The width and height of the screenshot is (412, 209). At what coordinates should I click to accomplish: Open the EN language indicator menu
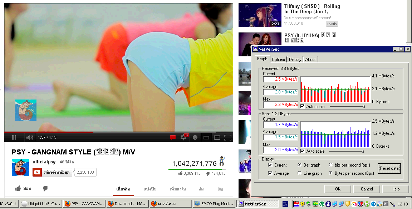tap(285, 204)
